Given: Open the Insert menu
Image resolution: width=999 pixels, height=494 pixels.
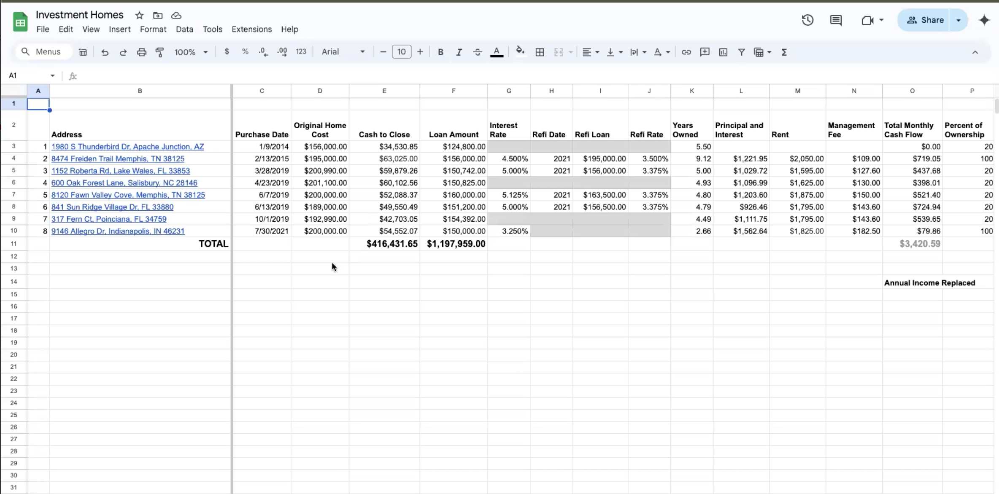Looking at the screenshot, I should click(x=120, y=29).
